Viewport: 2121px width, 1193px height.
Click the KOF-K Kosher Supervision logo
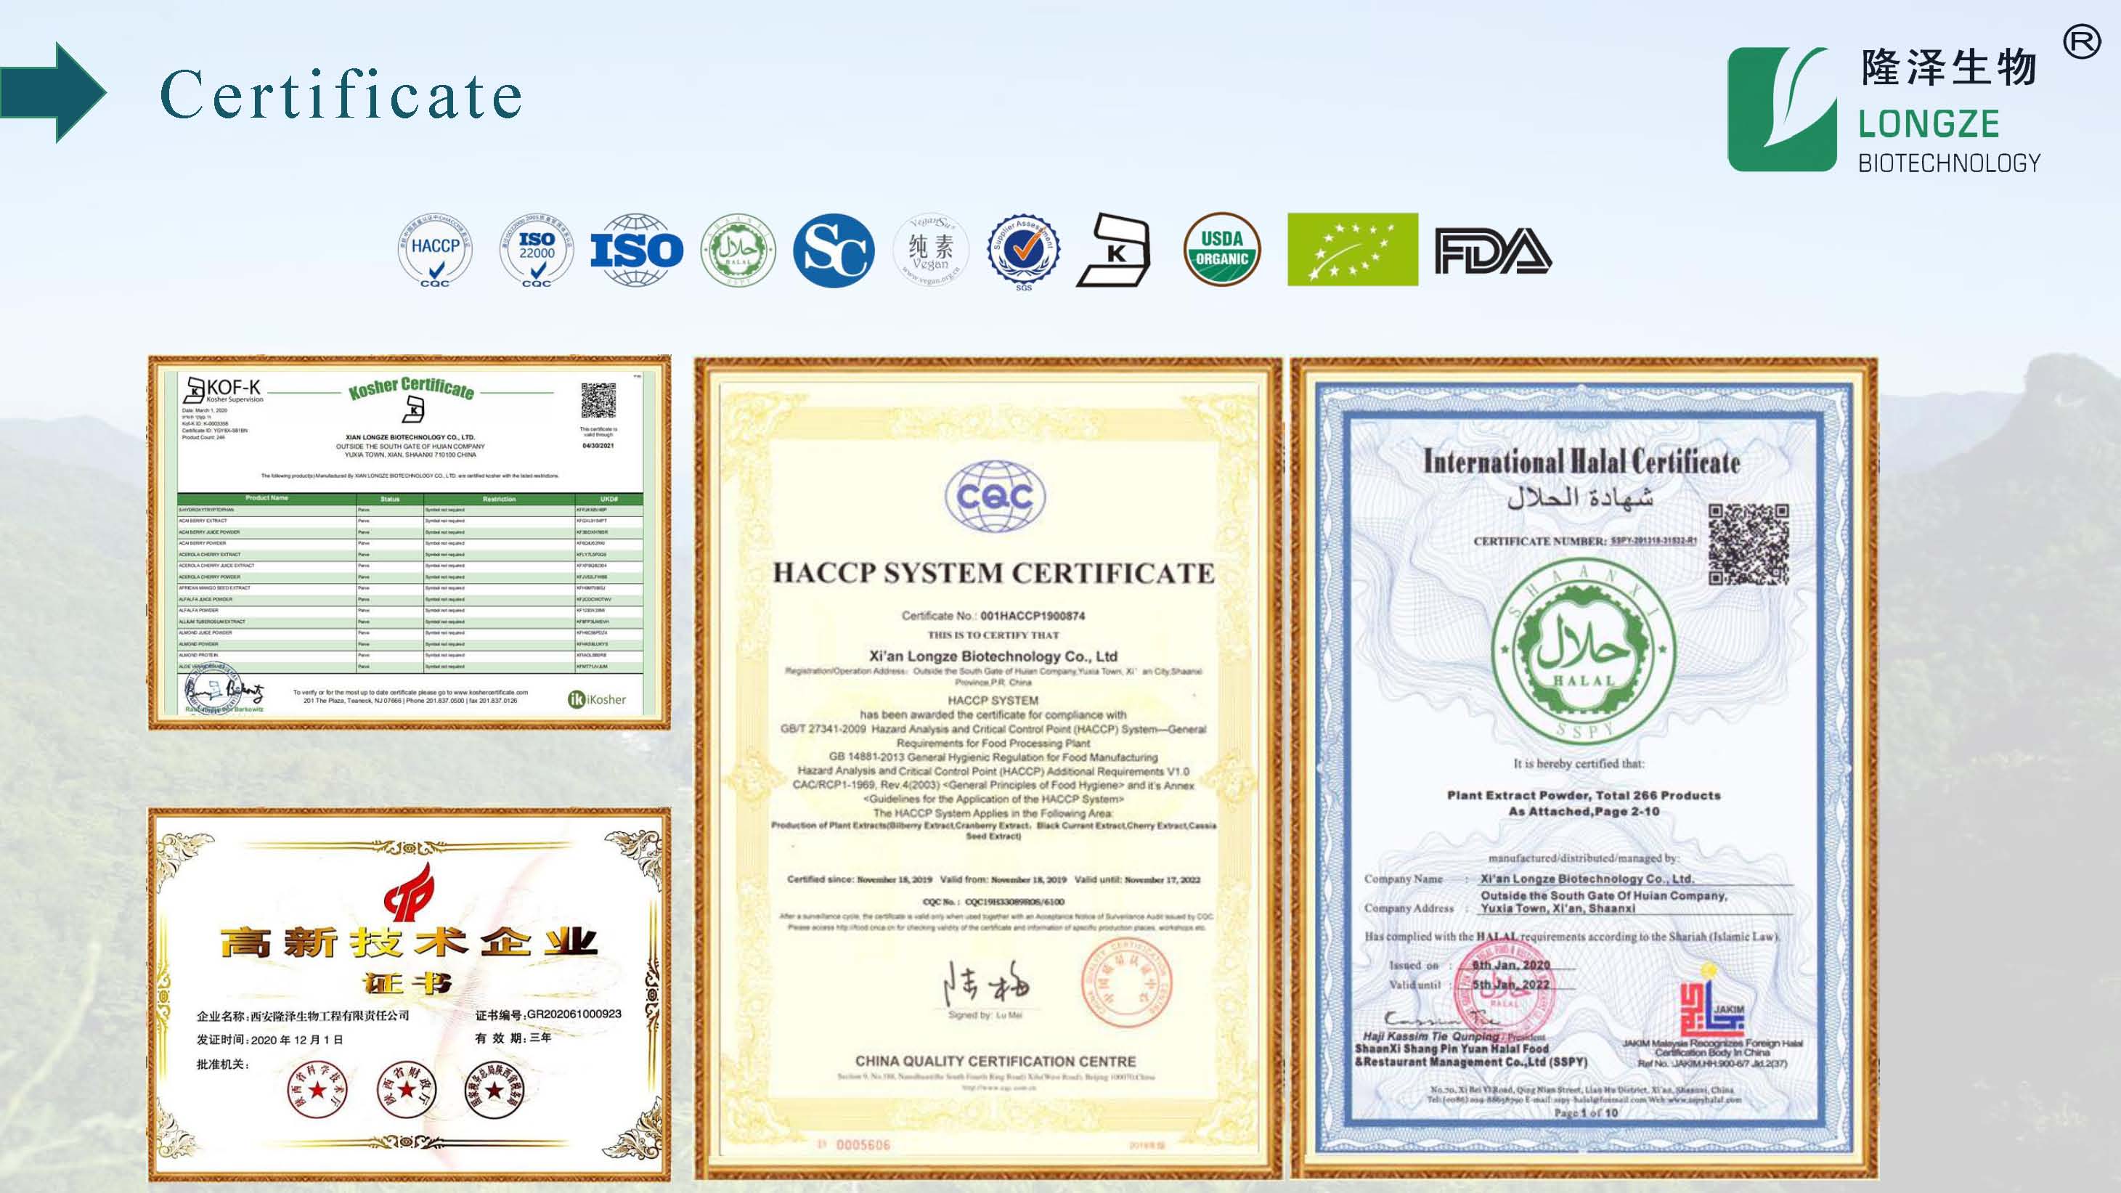coord(223,390)
